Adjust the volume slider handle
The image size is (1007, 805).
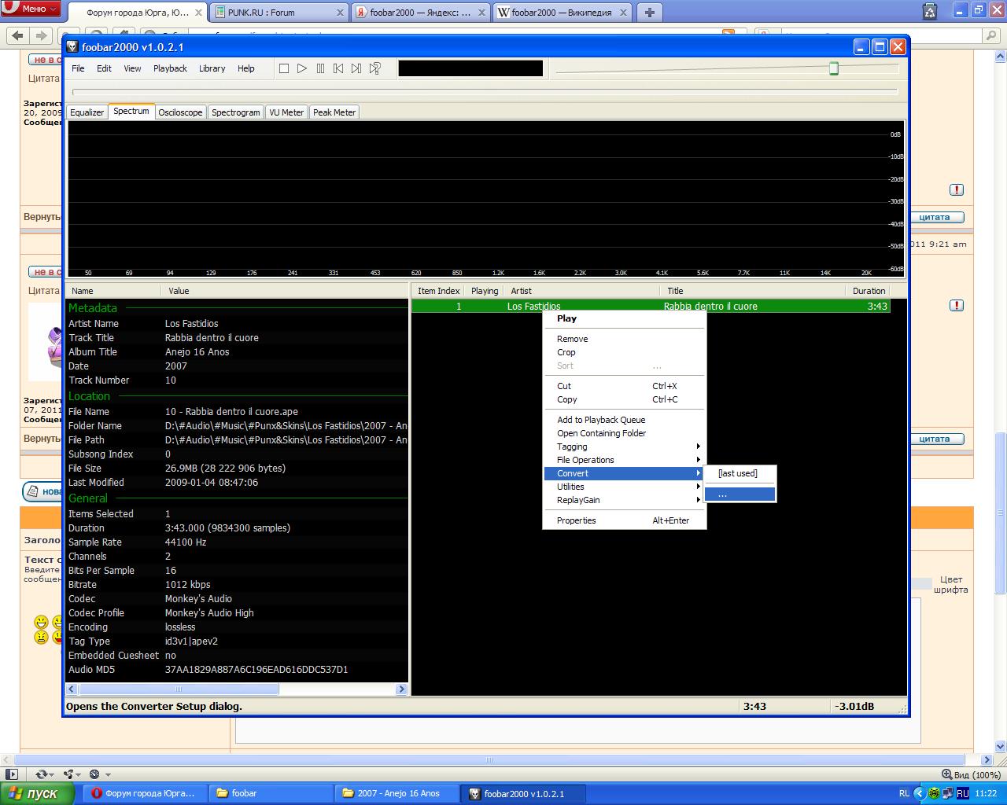pos(834,69)
